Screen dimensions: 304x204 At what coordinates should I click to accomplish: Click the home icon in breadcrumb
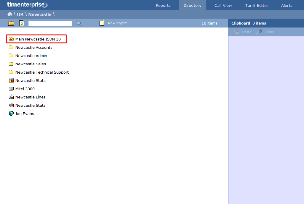pyautogui.click(x=10, y=14)
